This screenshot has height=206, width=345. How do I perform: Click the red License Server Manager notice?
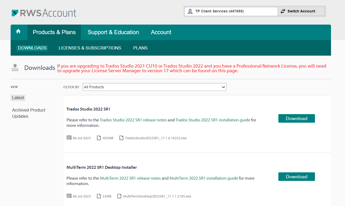(x=192, y=68)
